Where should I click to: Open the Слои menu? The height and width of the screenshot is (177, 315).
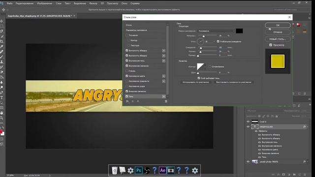pyautogui.click(x=59, y=3)
